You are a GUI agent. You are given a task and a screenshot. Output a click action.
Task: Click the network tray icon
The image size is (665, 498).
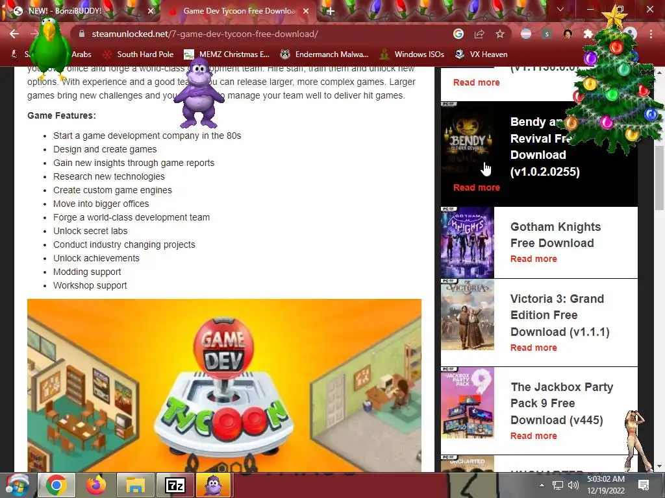[x=558, y=485]
